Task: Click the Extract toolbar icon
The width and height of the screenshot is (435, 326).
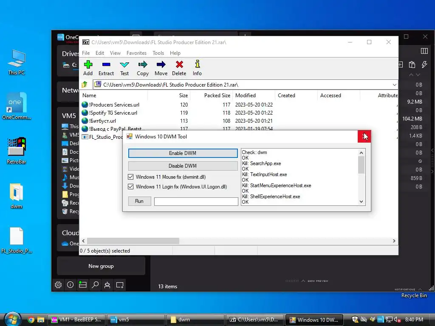Action: [x=106, y=68]
